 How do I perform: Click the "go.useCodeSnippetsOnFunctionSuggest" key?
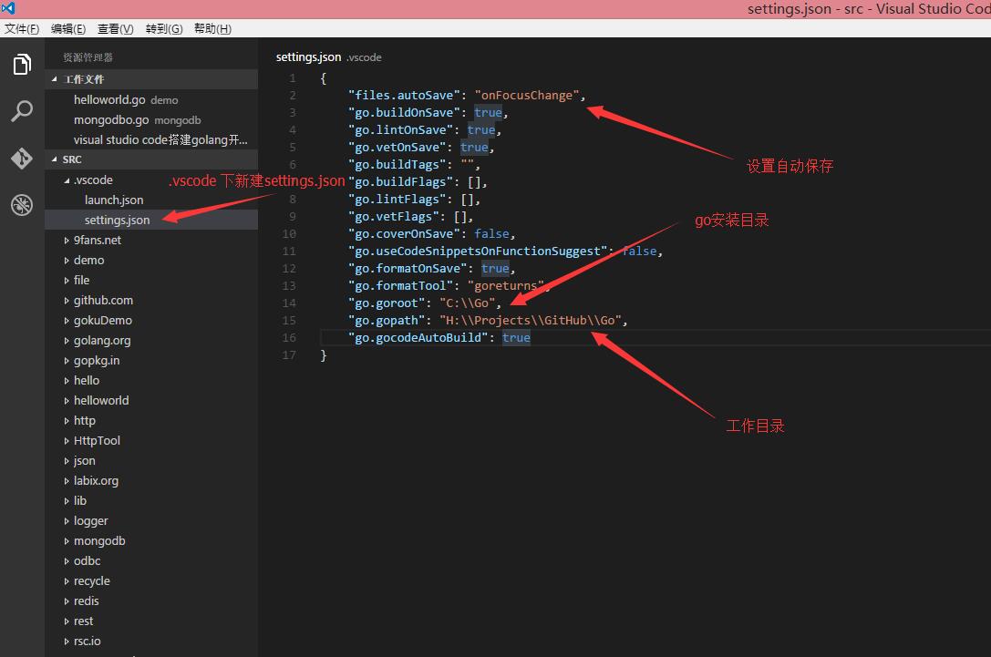(x=478, y=252)
